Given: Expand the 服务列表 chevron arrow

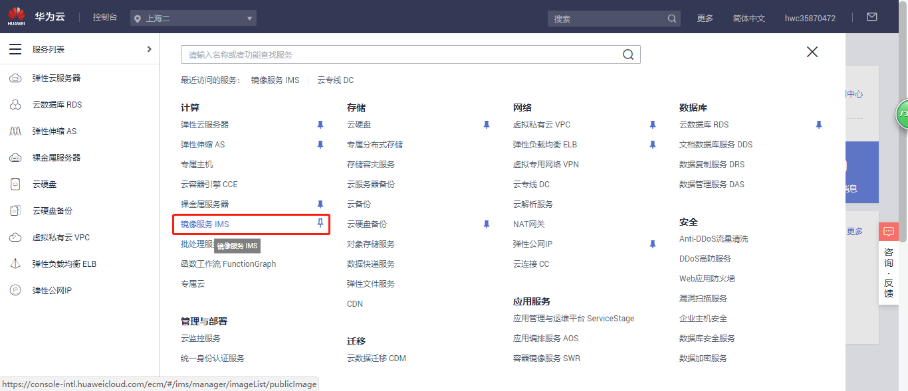Looking at the screenshot, I should pos(149,49).
